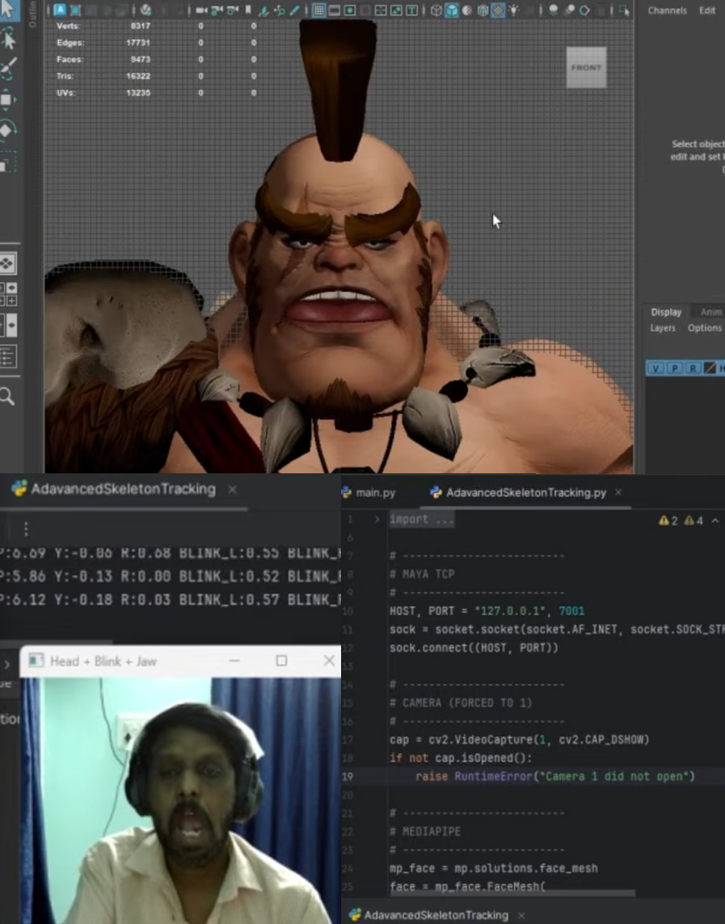Toggle layer visibility V box
This screenshot has height=924, width=725.
655,368
